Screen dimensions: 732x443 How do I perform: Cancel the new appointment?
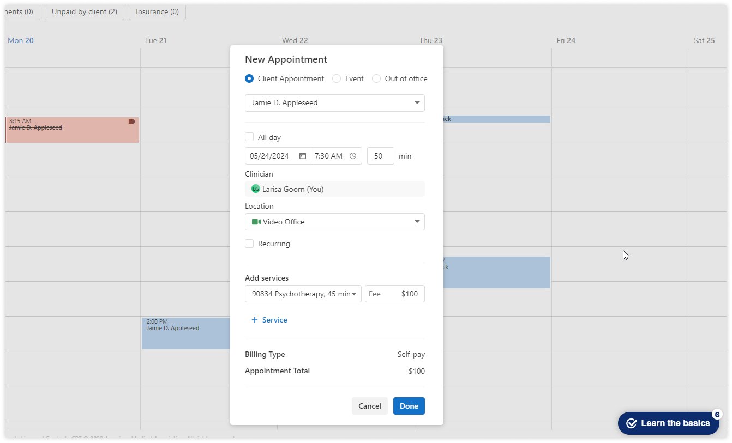369,406
